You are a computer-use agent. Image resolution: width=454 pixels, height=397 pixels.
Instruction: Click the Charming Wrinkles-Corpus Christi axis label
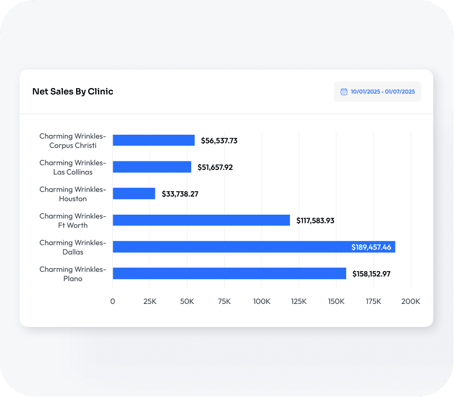pyautogui.click(x=72, y=141)
